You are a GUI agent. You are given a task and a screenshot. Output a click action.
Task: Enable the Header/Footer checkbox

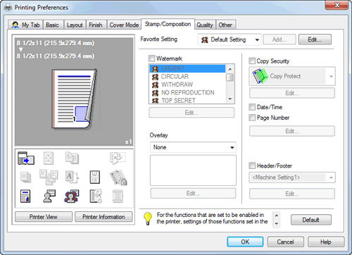tap(252, 166)
